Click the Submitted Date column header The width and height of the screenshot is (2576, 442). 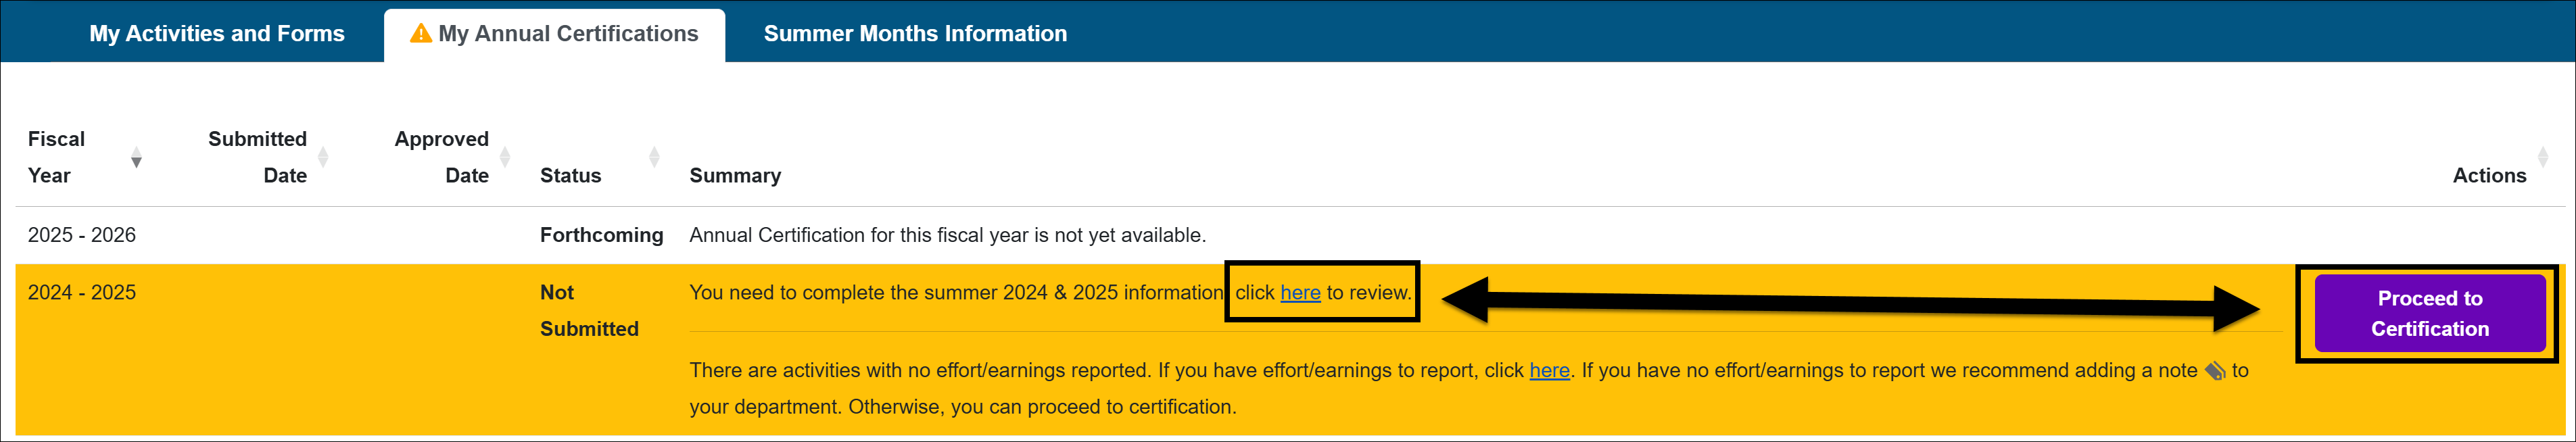257,157
